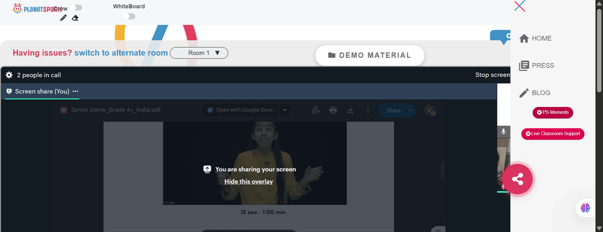Expand Open with Google Docs arrow
Image resolution: width=603 pixels, height=232 pixels.
point(285,110)
